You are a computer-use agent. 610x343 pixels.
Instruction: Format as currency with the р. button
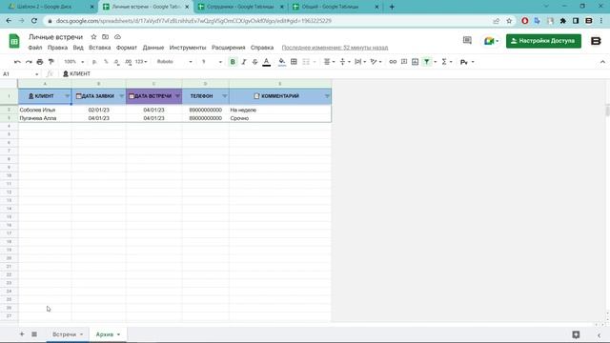(94, 62)
